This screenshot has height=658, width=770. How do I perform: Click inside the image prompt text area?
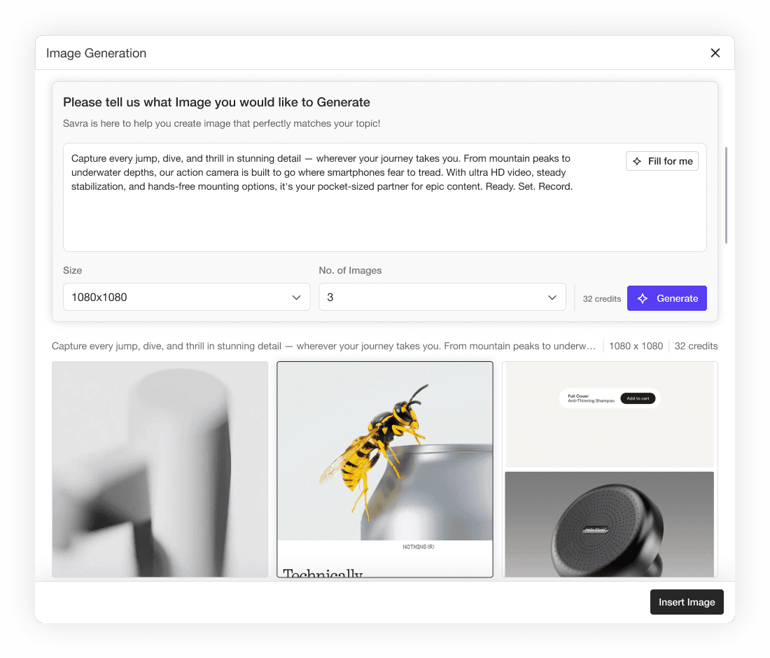pyautogui.click(x=384, y=197)
